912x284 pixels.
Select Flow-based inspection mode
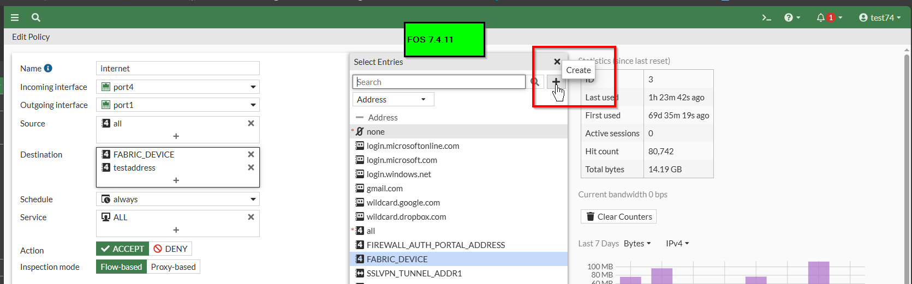(x=121, y=267)
